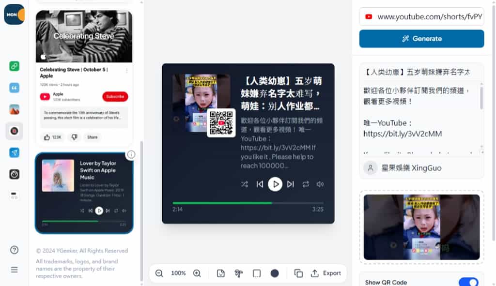Click the like thumbs-up 123K button
The height and width of the screenshot is (286, 496).
[52, 137]
